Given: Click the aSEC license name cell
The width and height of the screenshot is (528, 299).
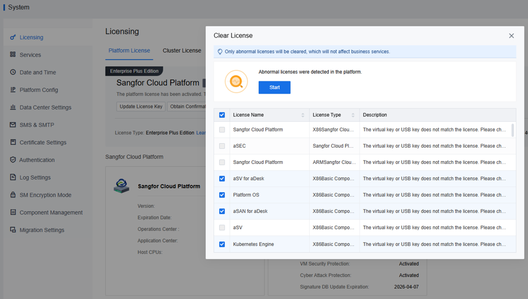Looking at the screenshot, I should (239, 146).
